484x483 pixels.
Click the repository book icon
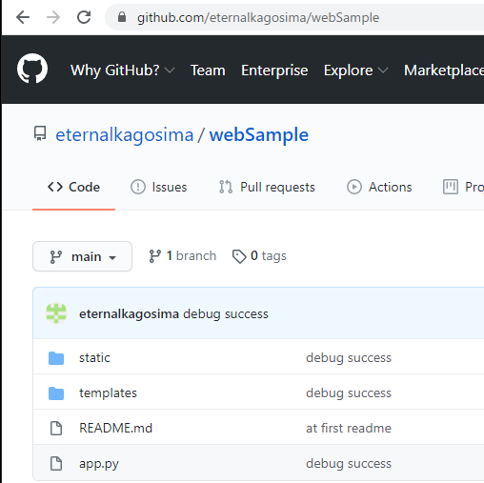coord(40,133)
